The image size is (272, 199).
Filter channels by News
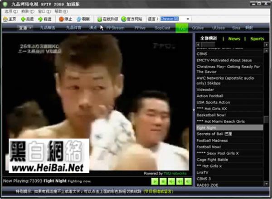coord(234,39)
